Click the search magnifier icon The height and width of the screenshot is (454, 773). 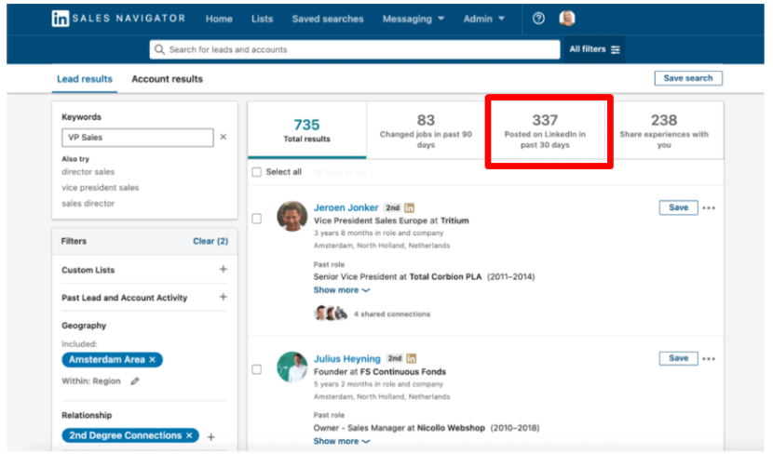pyautogui.click(x=159, y=49)
